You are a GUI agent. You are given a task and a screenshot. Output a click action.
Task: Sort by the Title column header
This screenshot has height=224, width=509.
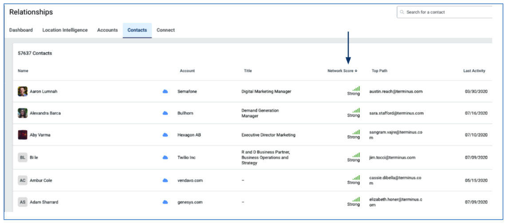[248, 71]
